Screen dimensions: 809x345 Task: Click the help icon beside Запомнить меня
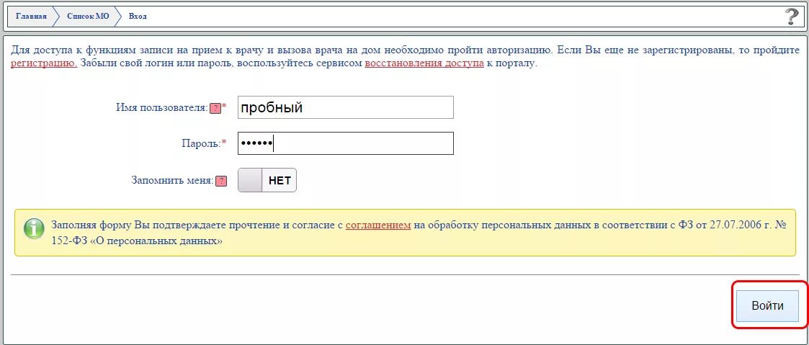[221, 182]
